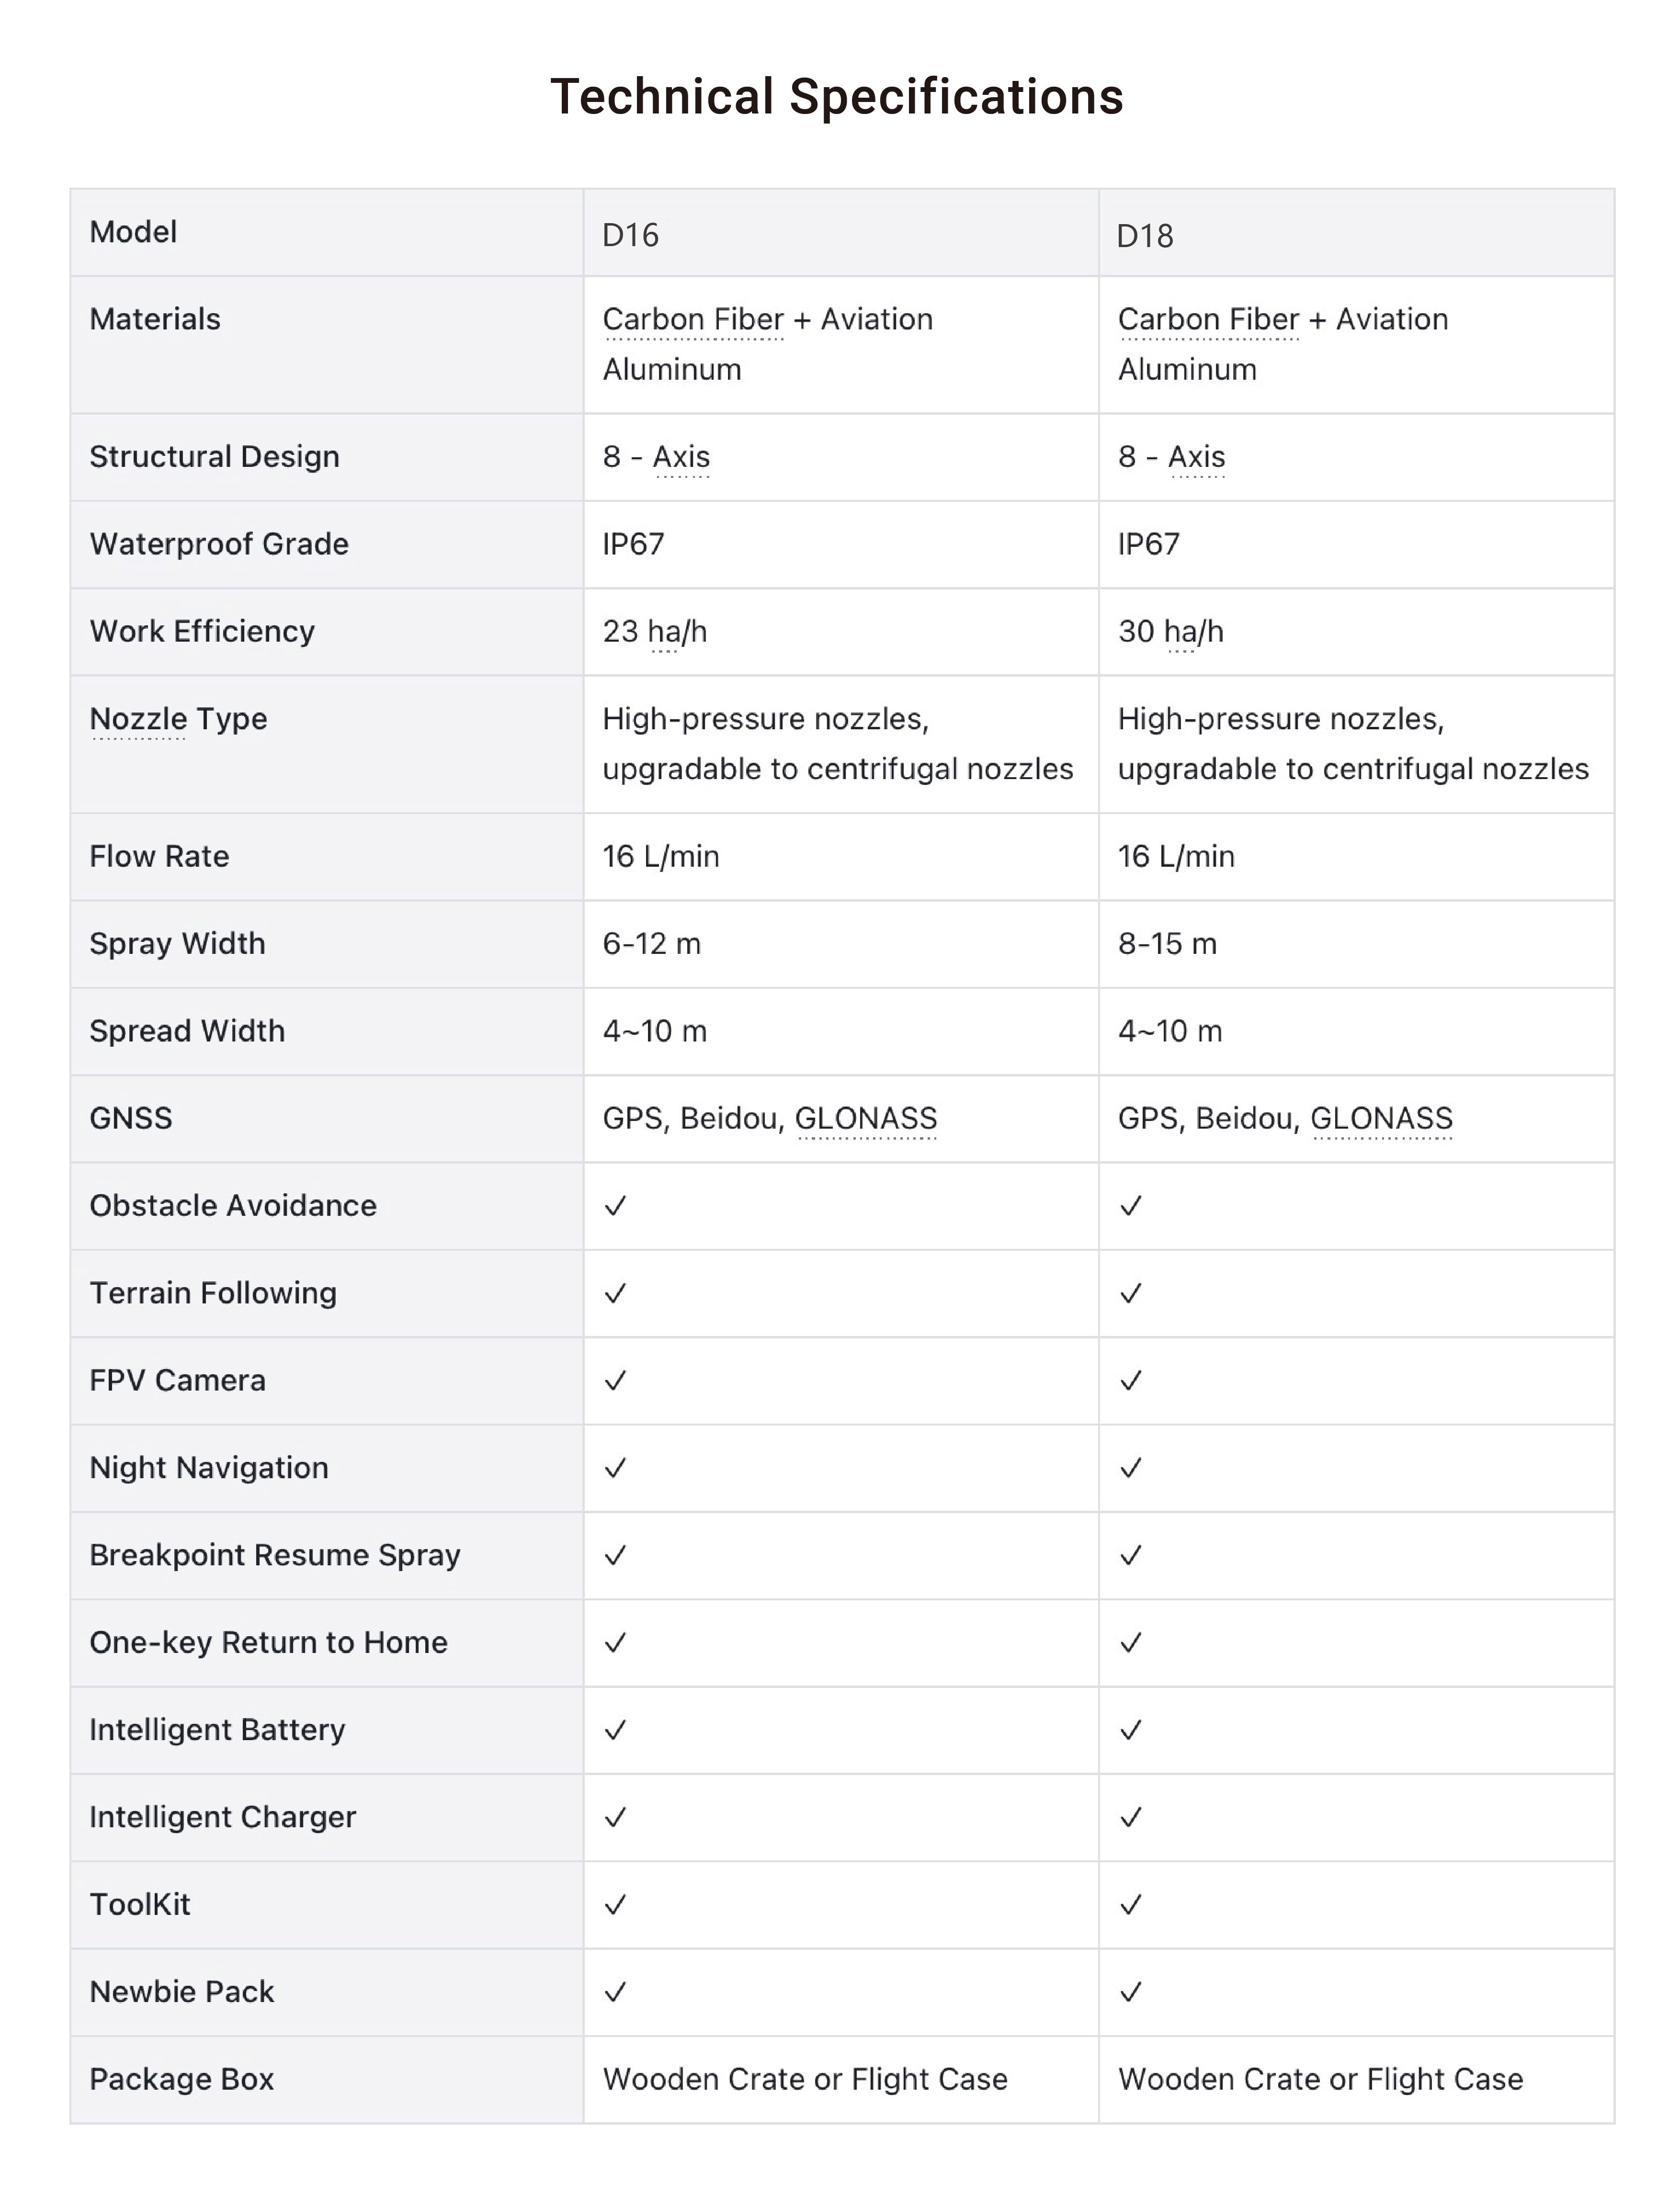Click the D16 ToolKit checkmark
Screen dimensions: 1680x2196
click(x=616, y=1905)
